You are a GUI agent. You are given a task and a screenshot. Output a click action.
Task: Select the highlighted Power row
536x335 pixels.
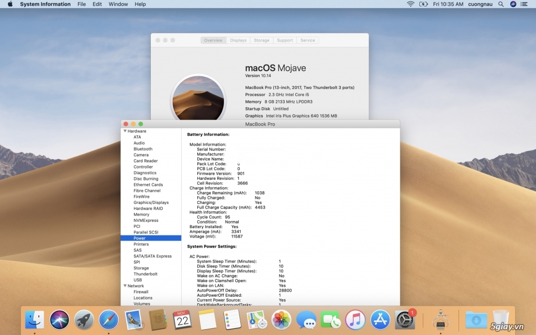pyautogui.click(x=151, y=238)
